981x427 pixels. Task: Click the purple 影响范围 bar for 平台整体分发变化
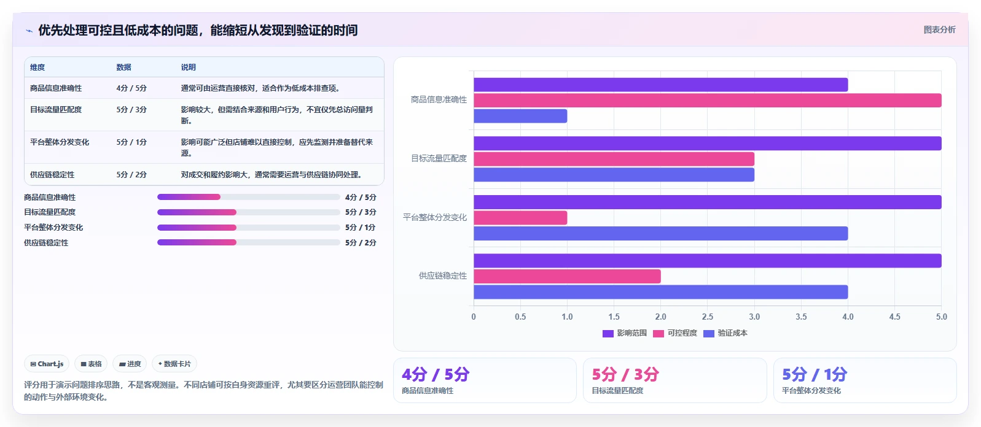(708, 202)
